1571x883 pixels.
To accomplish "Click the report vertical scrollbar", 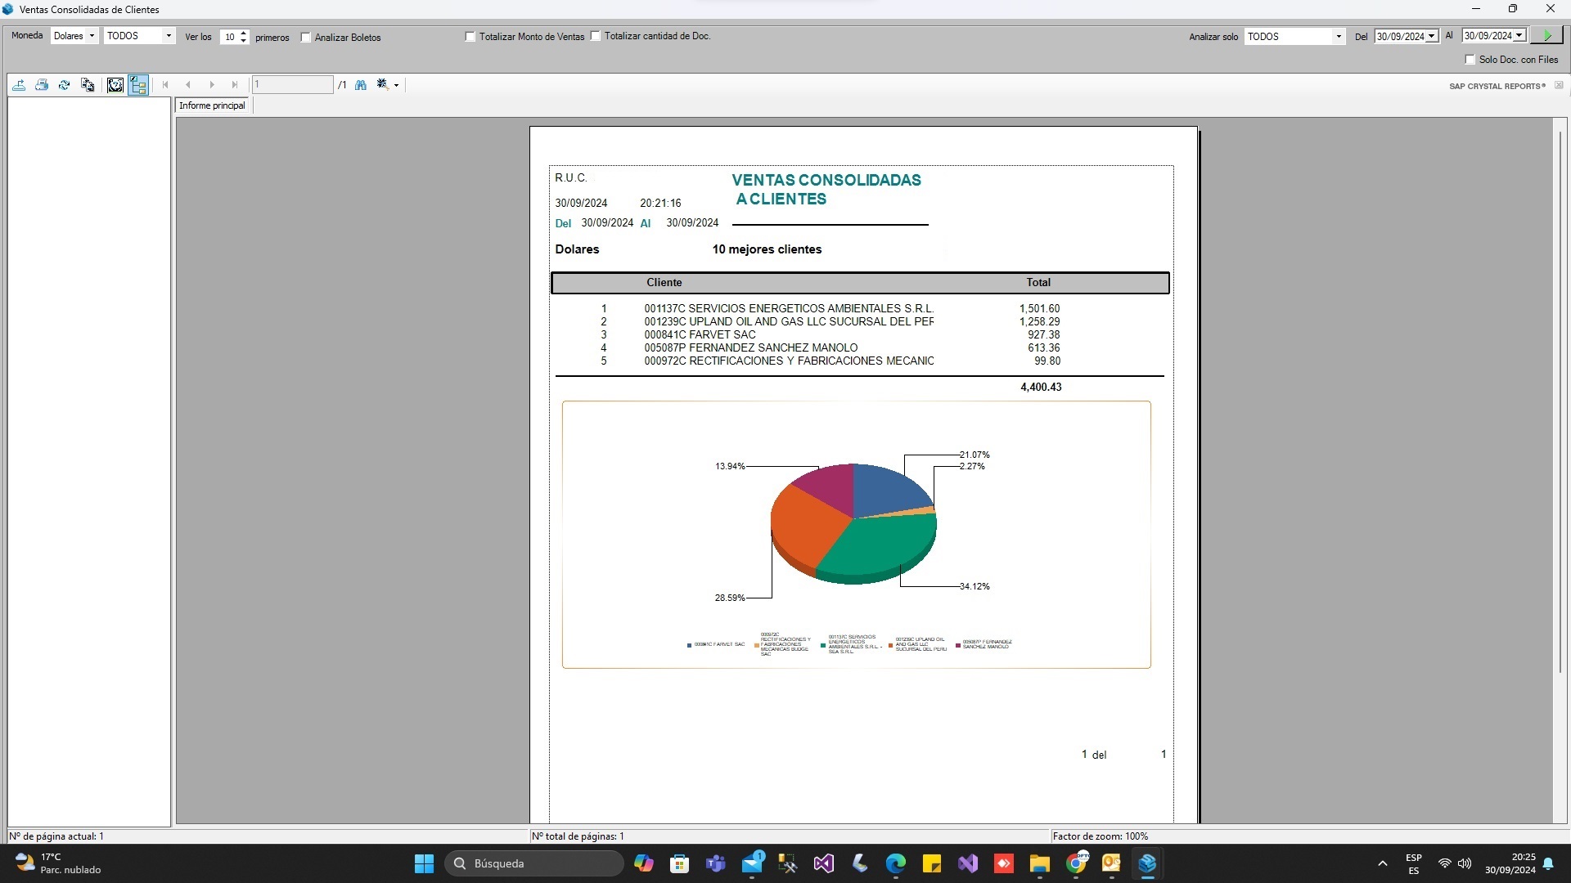I will point(1560,401).
